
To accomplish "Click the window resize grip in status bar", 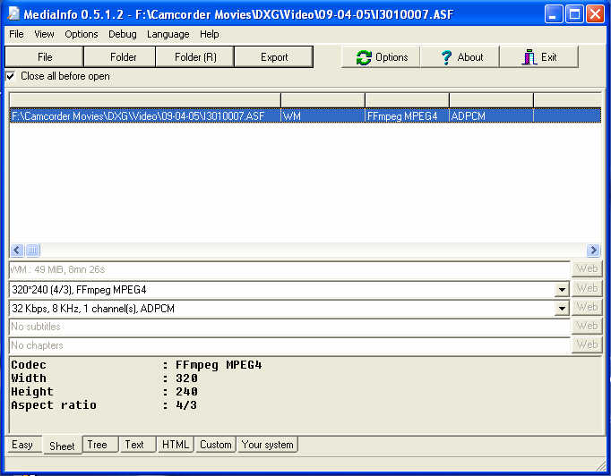I will tap(601, 465).
